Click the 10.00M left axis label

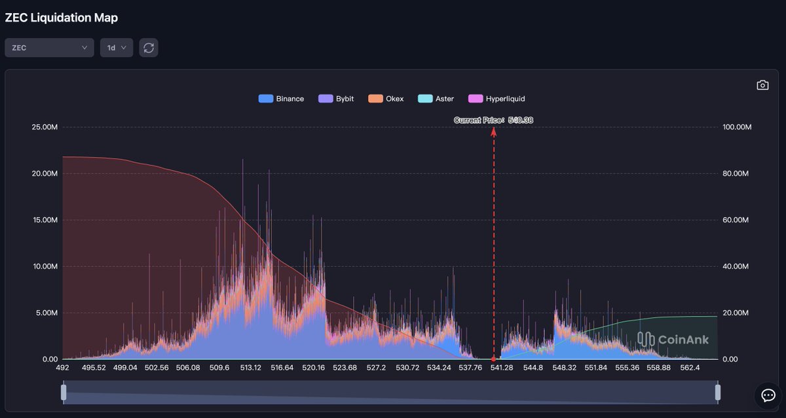pos(45,266)
